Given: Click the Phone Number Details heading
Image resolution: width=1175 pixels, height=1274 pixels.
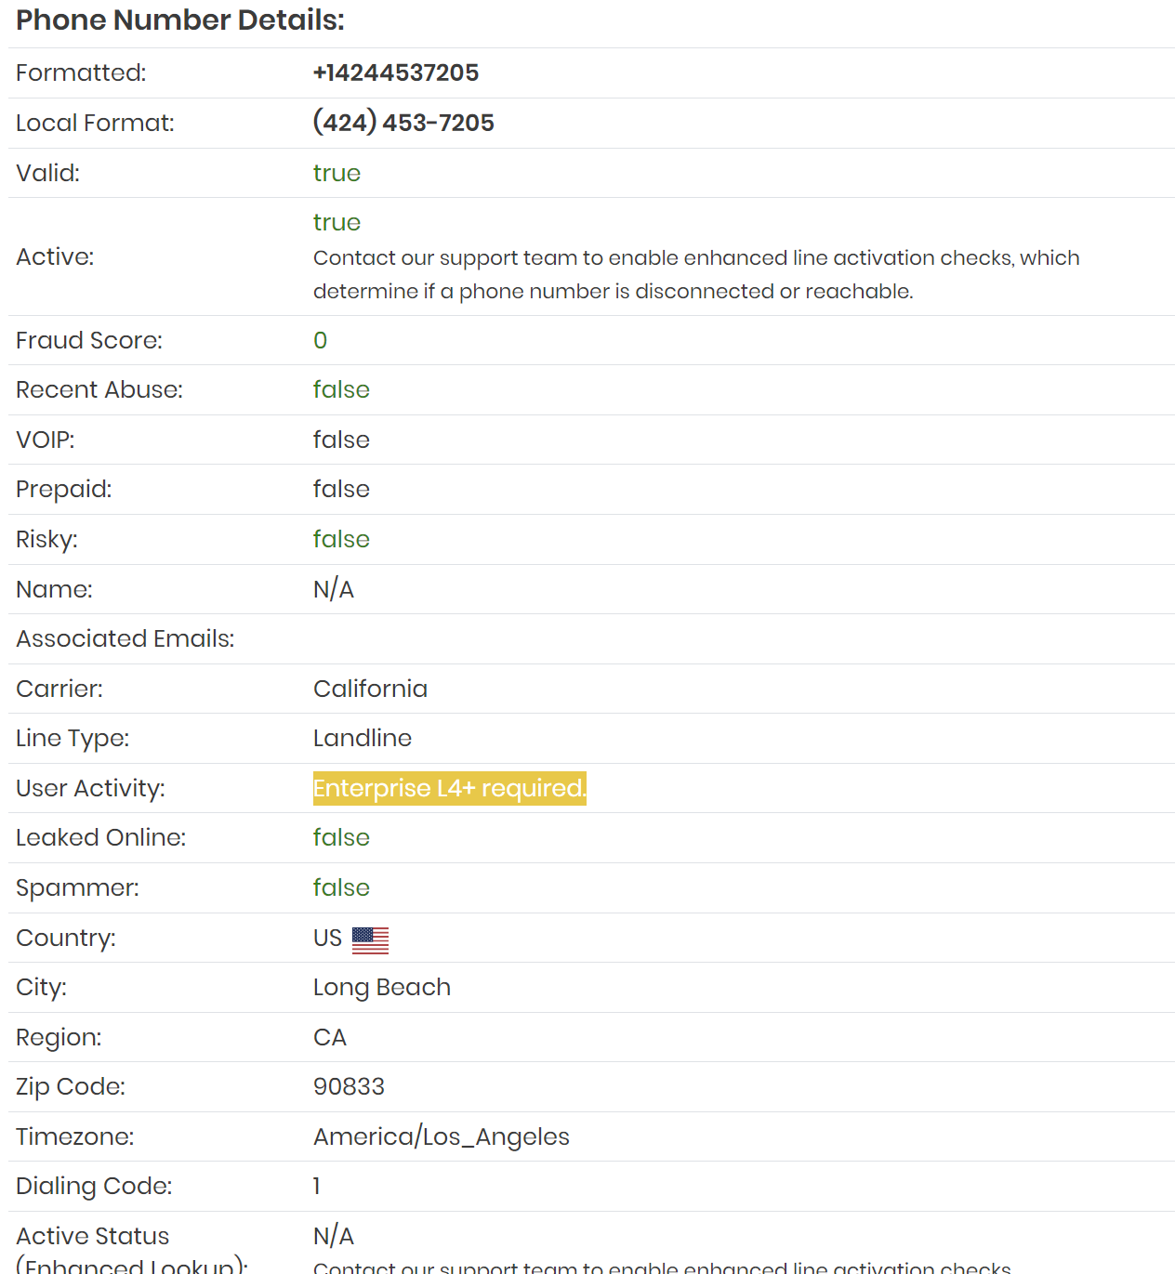Looking at the screenshot, I should [180, 20].
